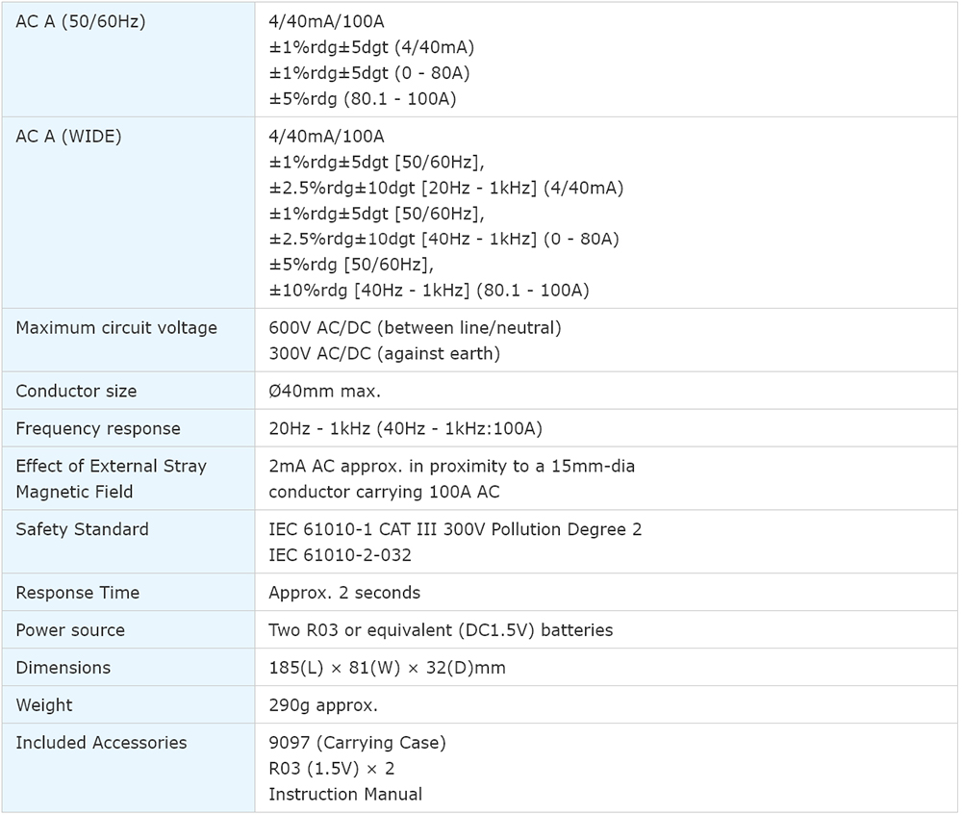Click the Conductor size label

76,392
